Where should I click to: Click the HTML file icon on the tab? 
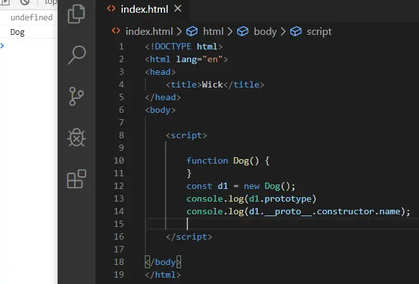[111, 9]
